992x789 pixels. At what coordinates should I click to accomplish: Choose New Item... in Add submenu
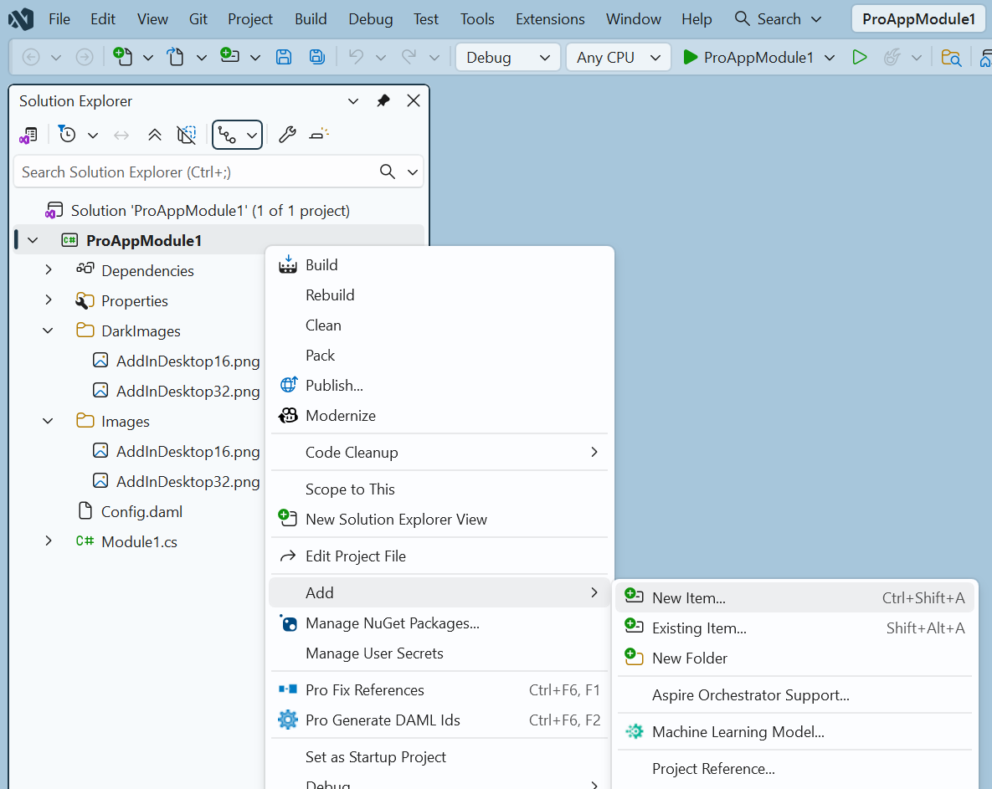tap(794, 597)
